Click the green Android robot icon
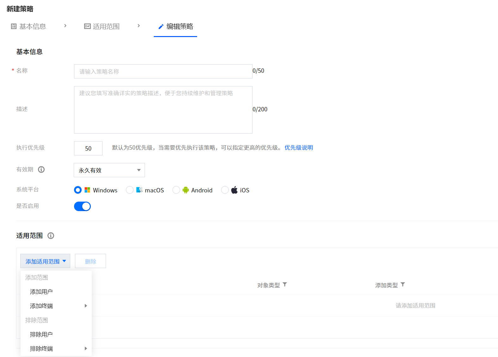This screenshot has width=498, height=357. pos(186,190)
